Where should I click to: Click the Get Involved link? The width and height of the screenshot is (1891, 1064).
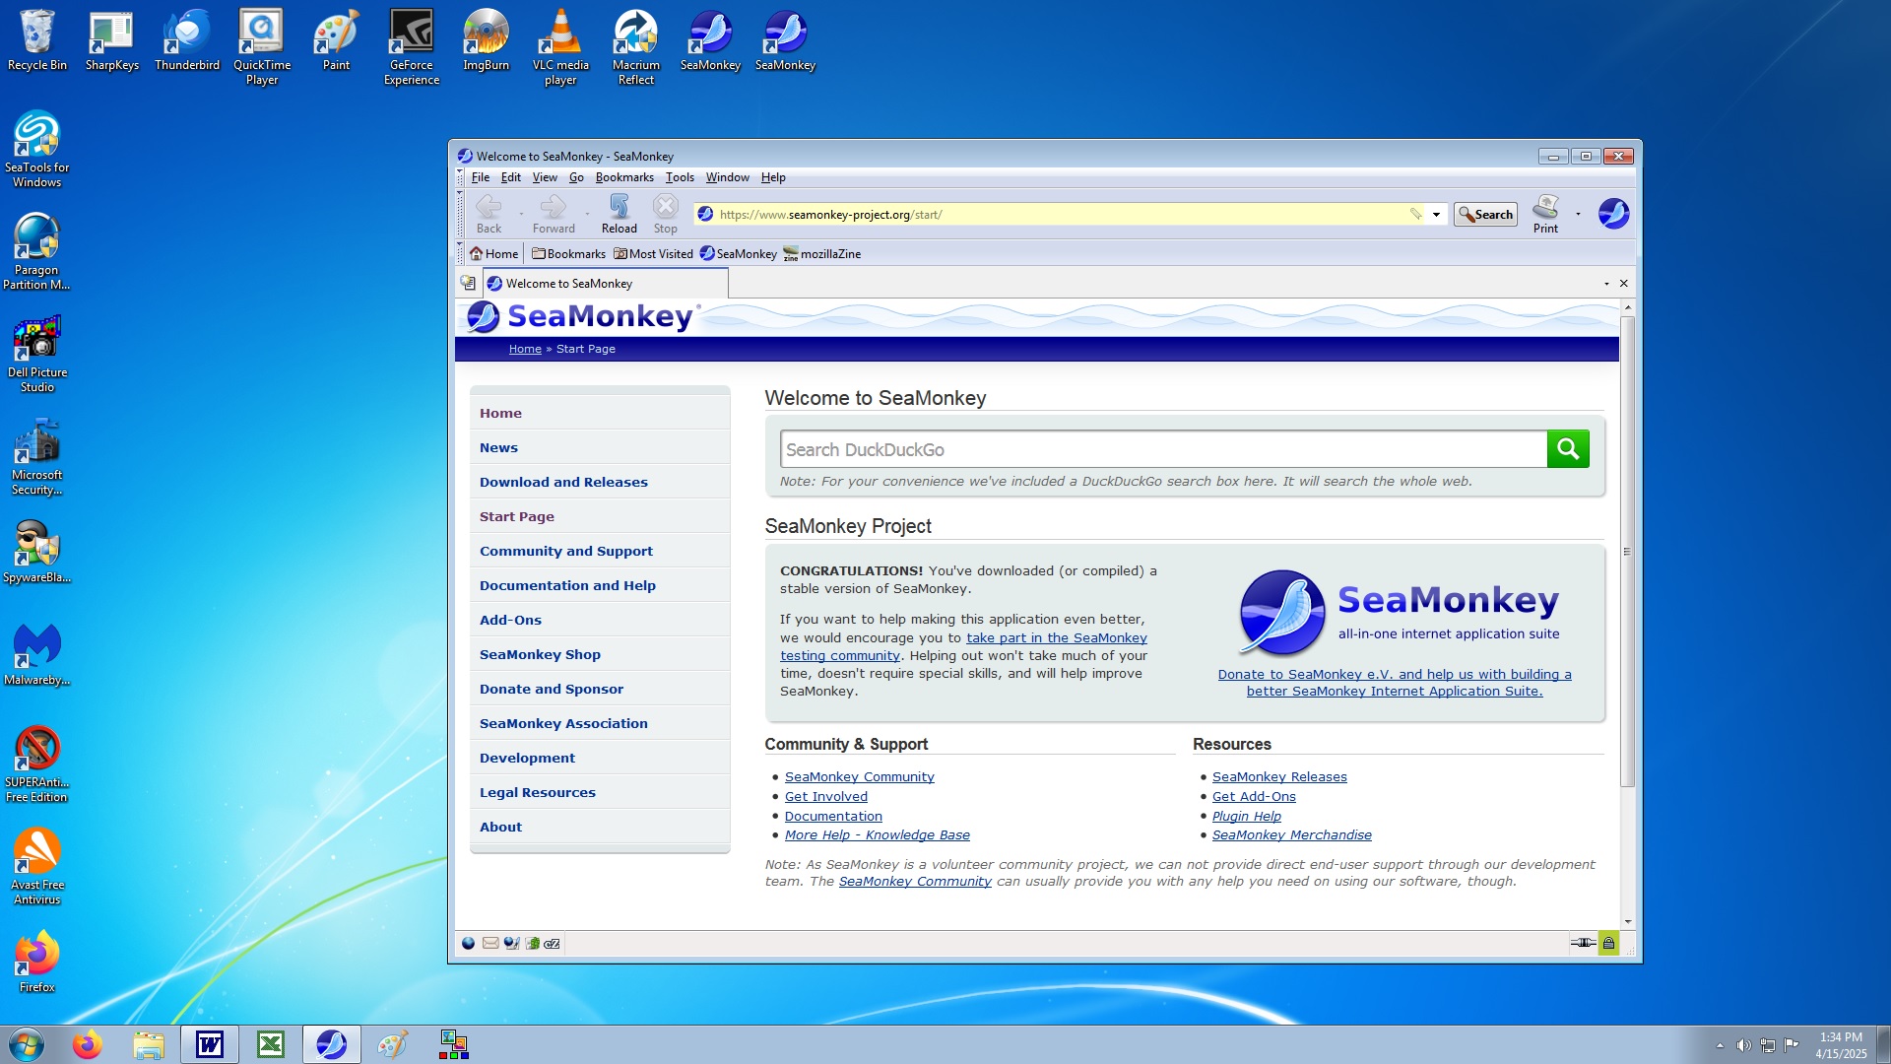pyautogui.click(x=825, y=797)
